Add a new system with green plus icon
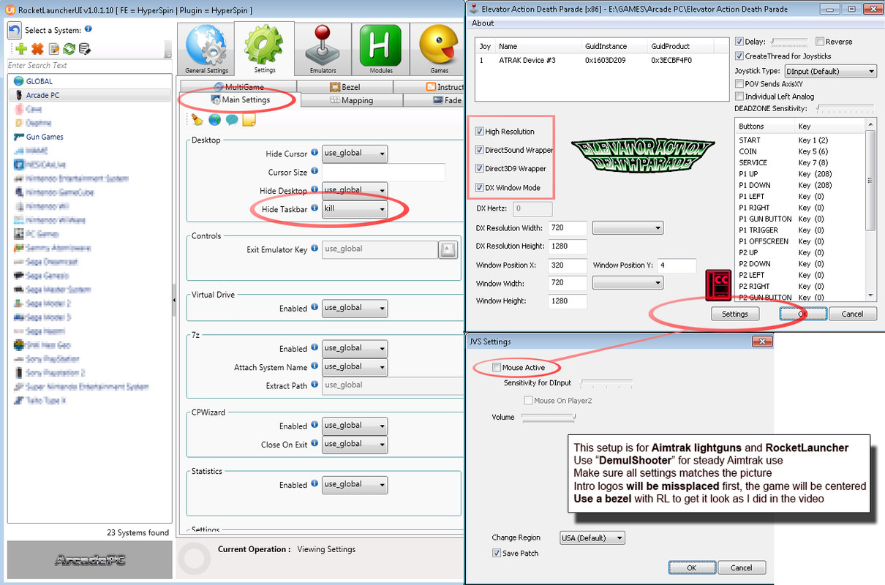The height and width of the screenshot is (585, 885). [21, 49]
